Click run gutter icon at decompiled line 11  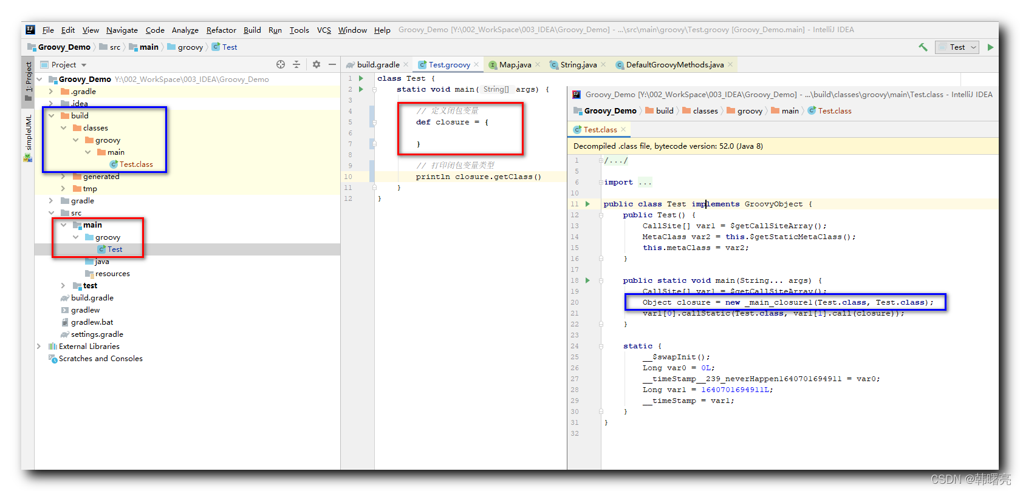587,204
